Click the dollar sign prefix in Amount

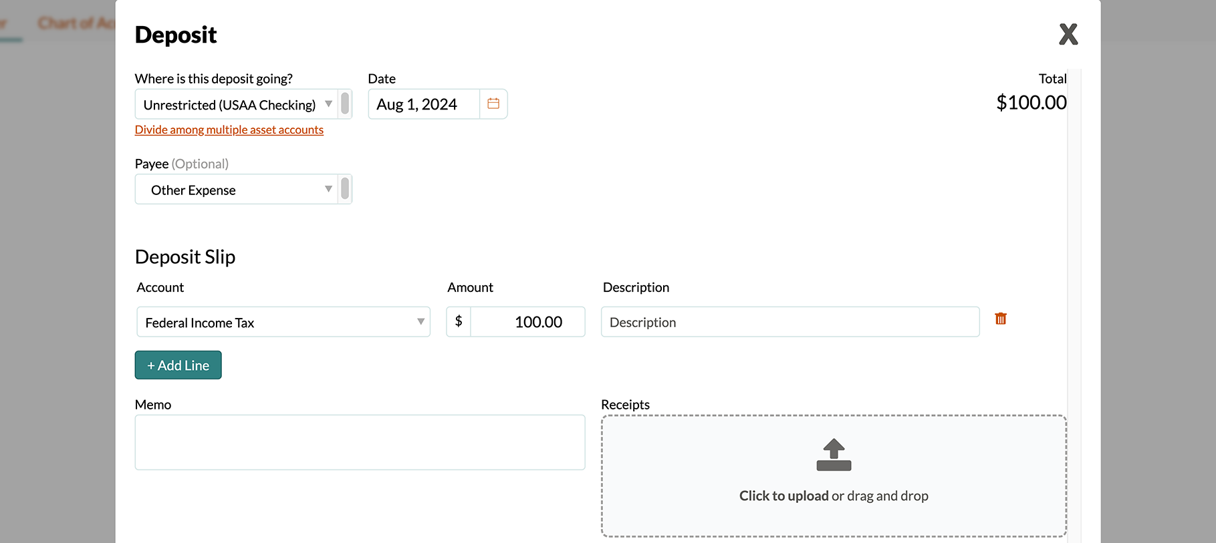click(459, 322)
